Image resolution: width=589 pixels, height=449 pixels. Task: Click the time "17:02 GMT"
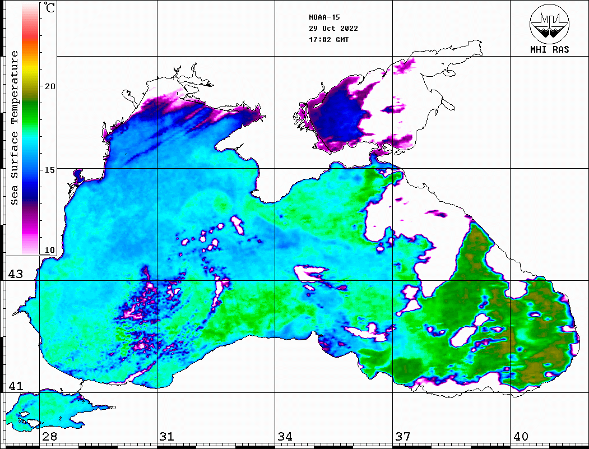(x=328, y=39)
